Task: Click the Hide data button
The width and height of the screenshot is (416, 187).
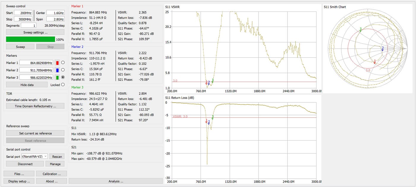Action: point(27,85)
